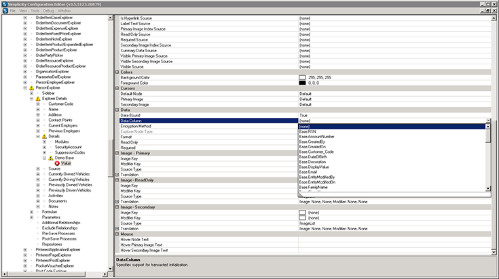Click the dropdown list scroll down arrow
This screenshot has width=499, height=279.
488,189
